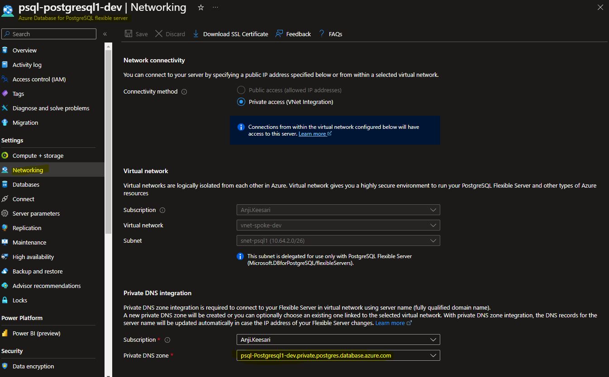Viewport: 609px width, 377px height.
Task: Select Private access (VNet Integration) radio
Action: pyautogui.click(x=241, y=102)
